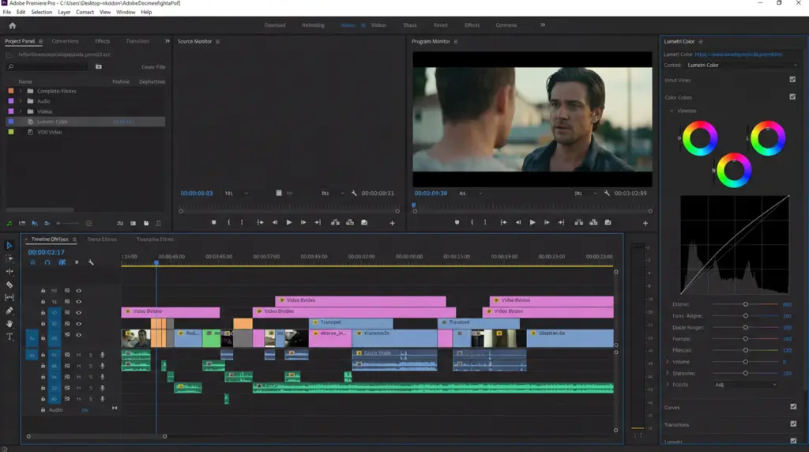Select the Ripple Edit tool
This screenshot has width=809, height=452.
click(x=9, y=271)
